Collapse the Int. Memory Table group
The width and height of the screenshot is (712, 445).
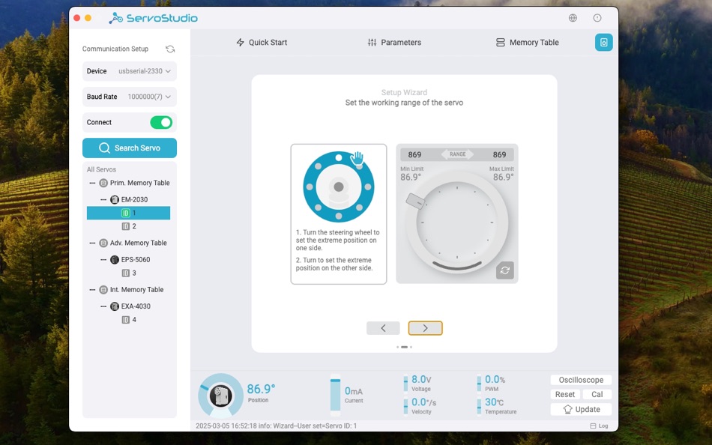point(92,290)
